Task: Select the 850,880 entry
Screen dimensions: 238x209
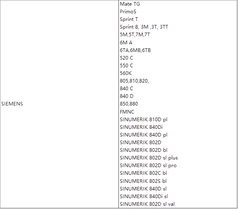Action: (x=129, y=104)
